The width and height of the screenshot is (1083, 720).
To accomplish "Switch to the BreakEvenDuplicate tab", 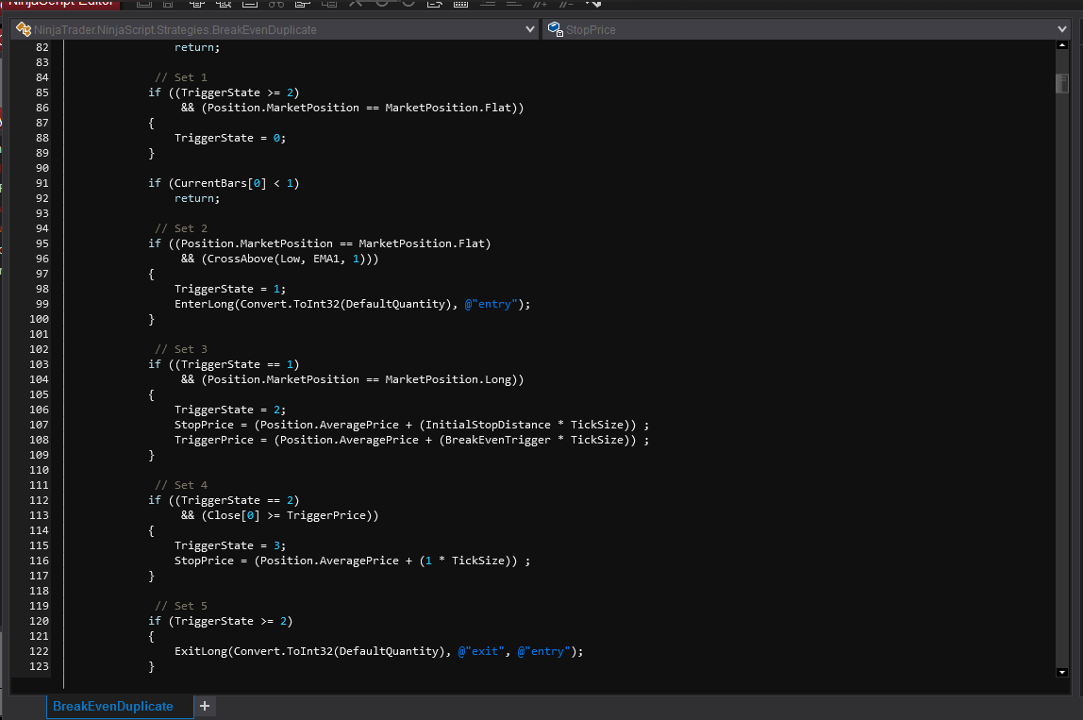I will pos(112,706).
